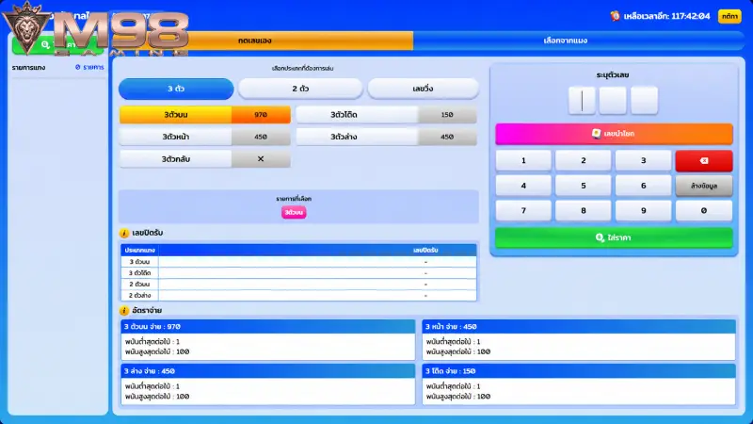Switch to the กดเลขเอง tab
753x424 pixels.
point(255,41)
